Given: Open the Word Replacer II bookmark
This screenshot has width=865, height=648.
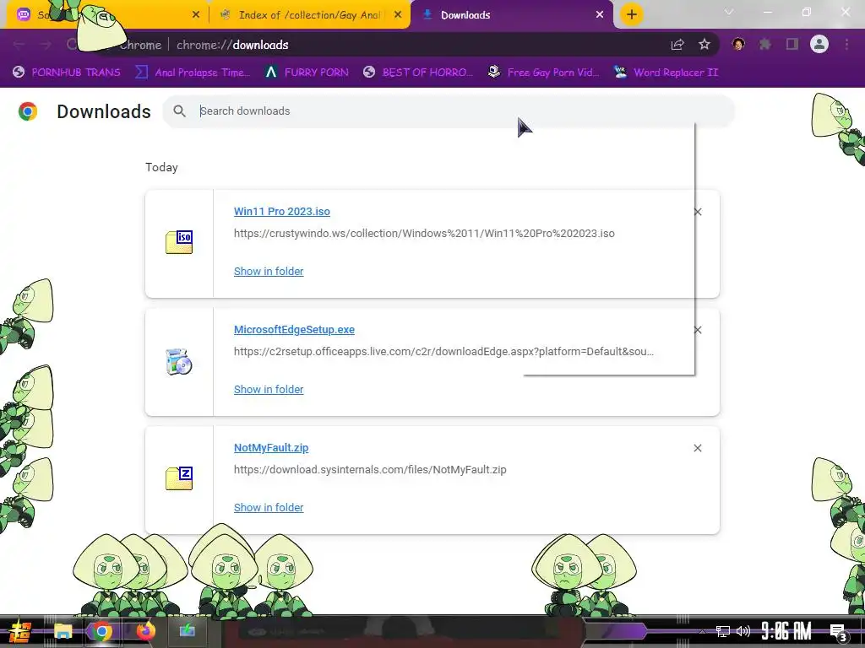Looking at the screenshot, I should (666, 73).
